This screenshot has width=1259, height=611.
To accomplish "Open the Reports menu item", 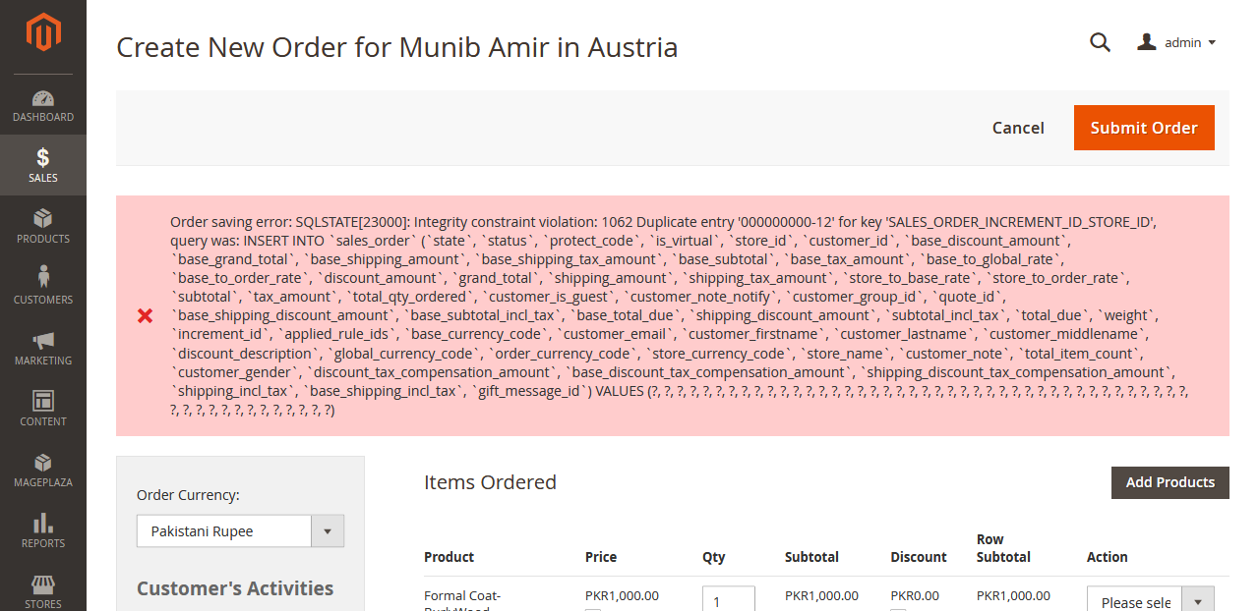I will pyautogui.click(x=43, y=530).
